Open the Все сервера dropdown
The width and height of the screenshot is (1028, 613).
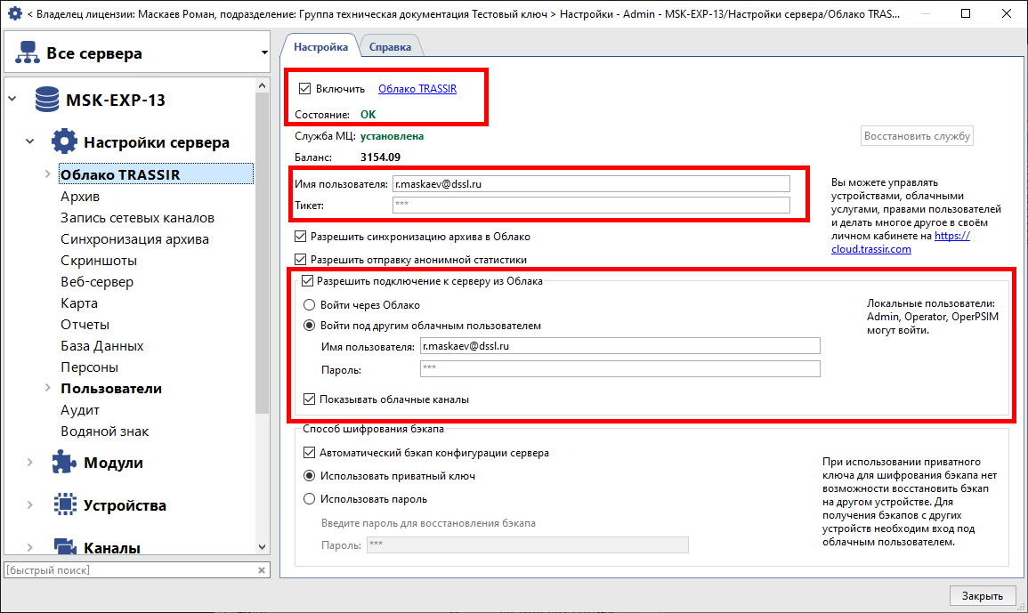pyautogui.click(x=264, y=52)
